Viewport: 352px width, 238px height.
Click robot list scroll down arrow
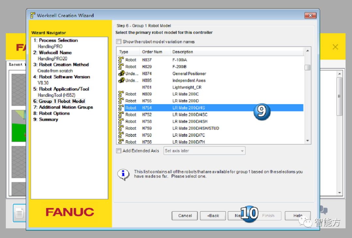pos(308,141)
